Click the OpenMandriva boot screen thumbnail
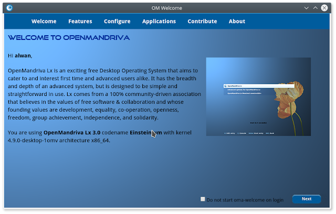 click(x=258, y=97)
